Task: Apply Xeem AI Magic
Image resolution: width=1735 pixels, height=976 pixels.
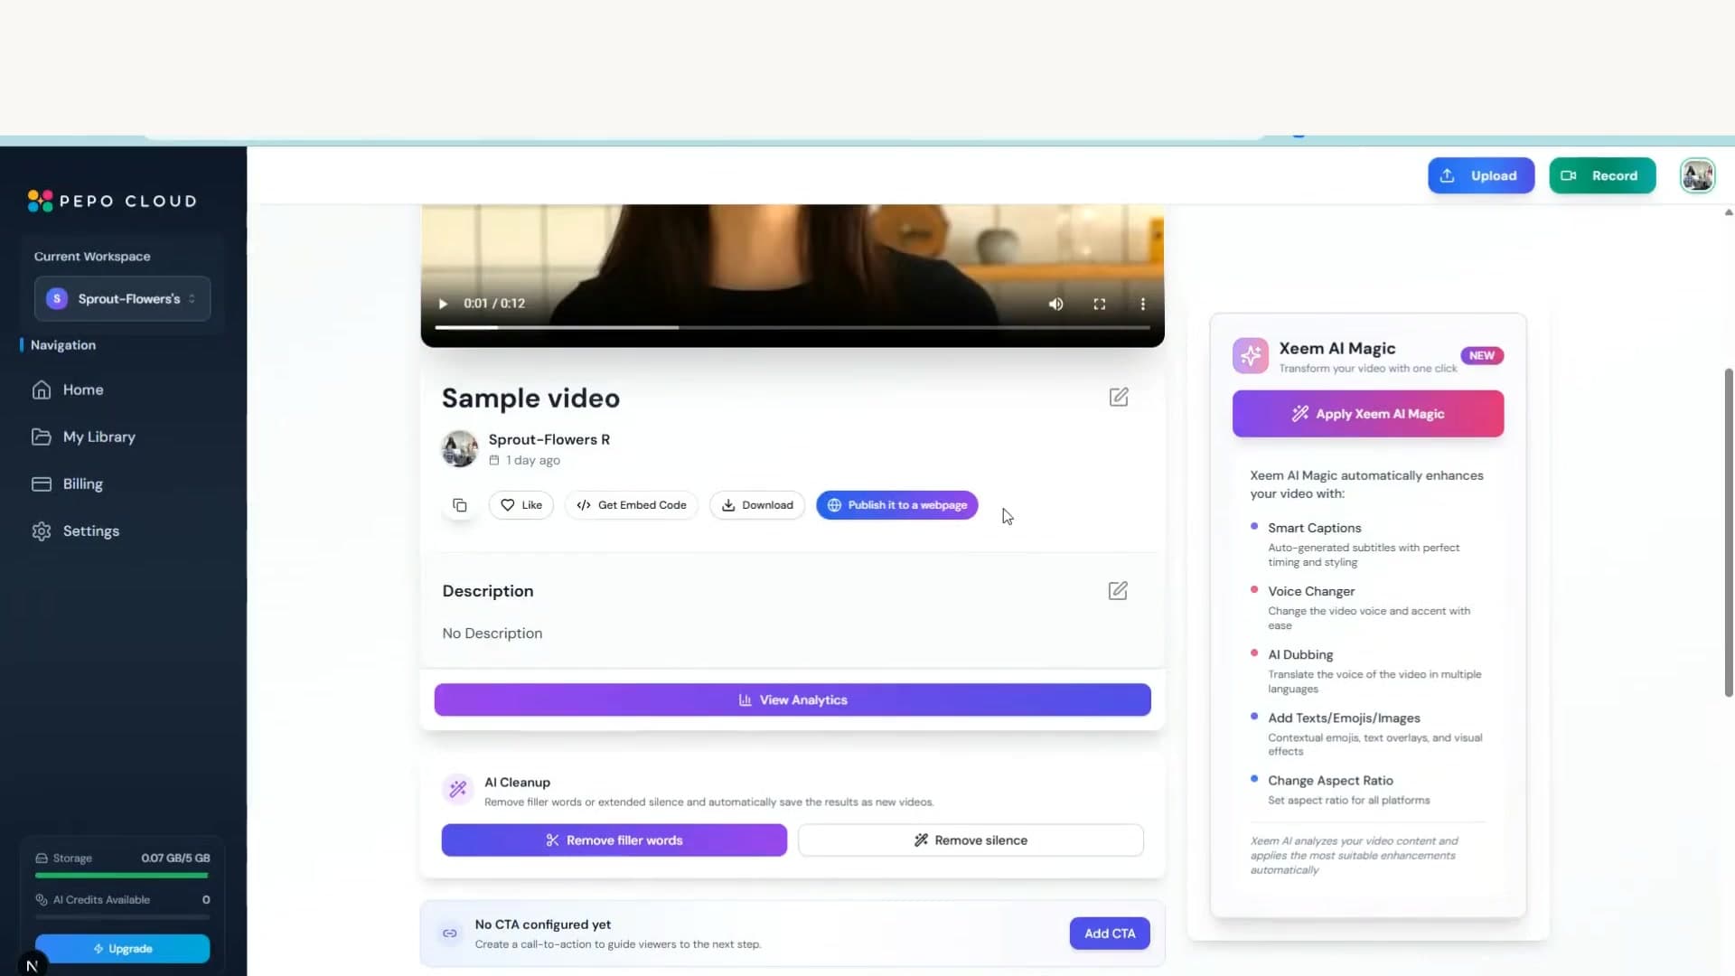Action: point(1368,414)
